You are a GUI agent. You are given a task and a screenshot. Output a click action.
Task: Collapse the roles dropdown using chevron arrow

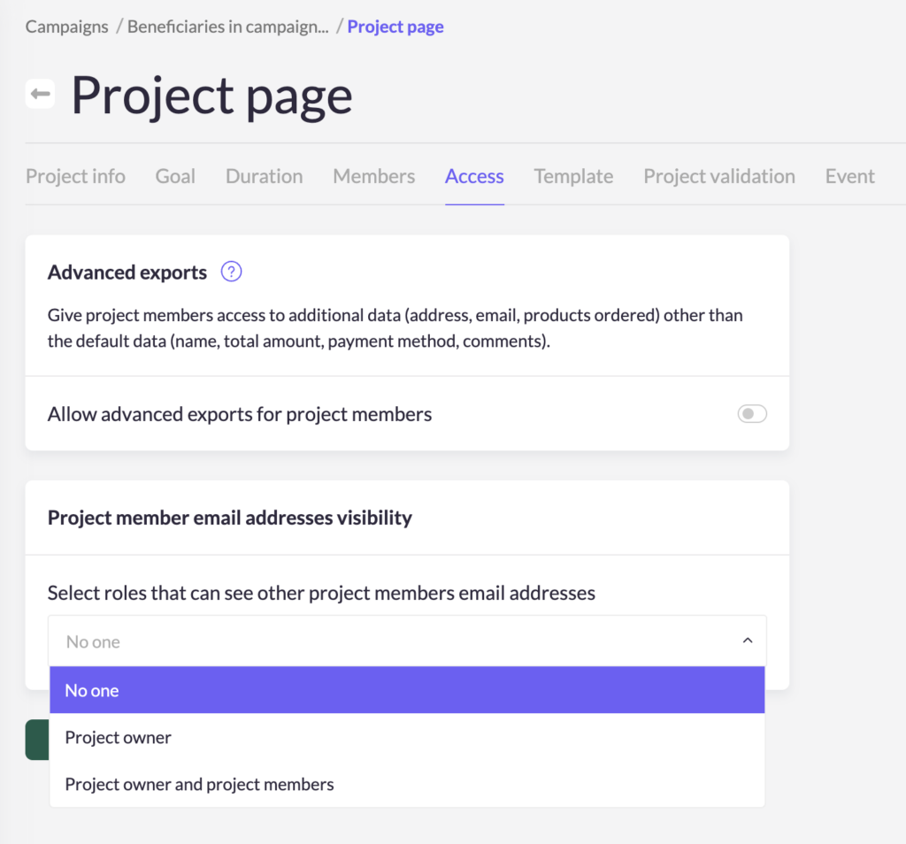pyautogui.click(x=747, y=641)
